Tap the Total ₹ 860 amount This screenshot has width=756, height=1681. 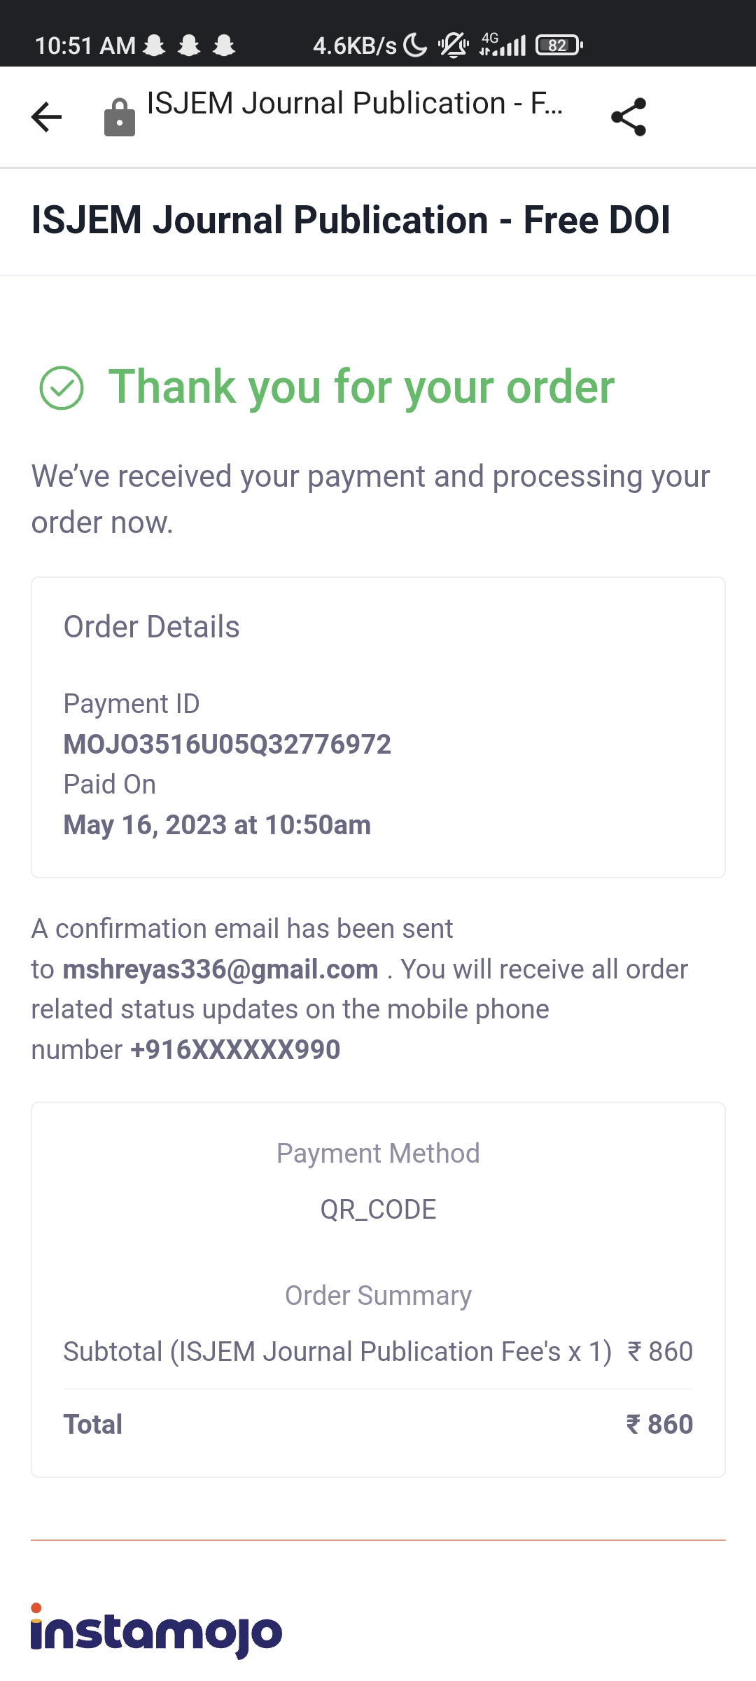click(x=659, y=1425)
